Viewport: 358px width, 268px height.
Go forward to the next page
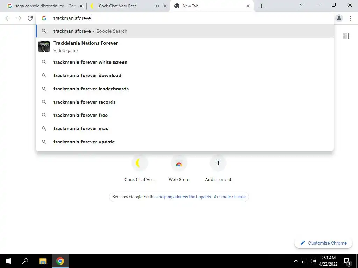point(19,18)
